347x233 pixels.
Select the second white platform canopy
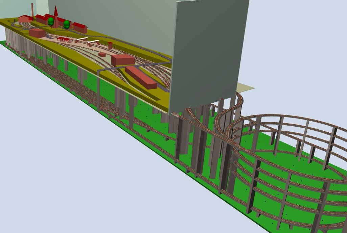tap(93, 41)
